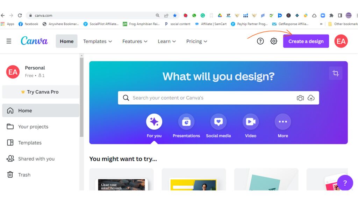The width and height of the screenshot is (358, 201).
Task: Click the help question mark icon in header
Action: point(260,41)
